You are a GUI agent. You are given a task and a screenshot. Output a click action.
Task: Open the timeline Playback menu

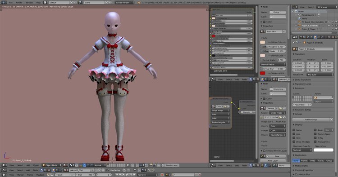click(x=40, y=175)
